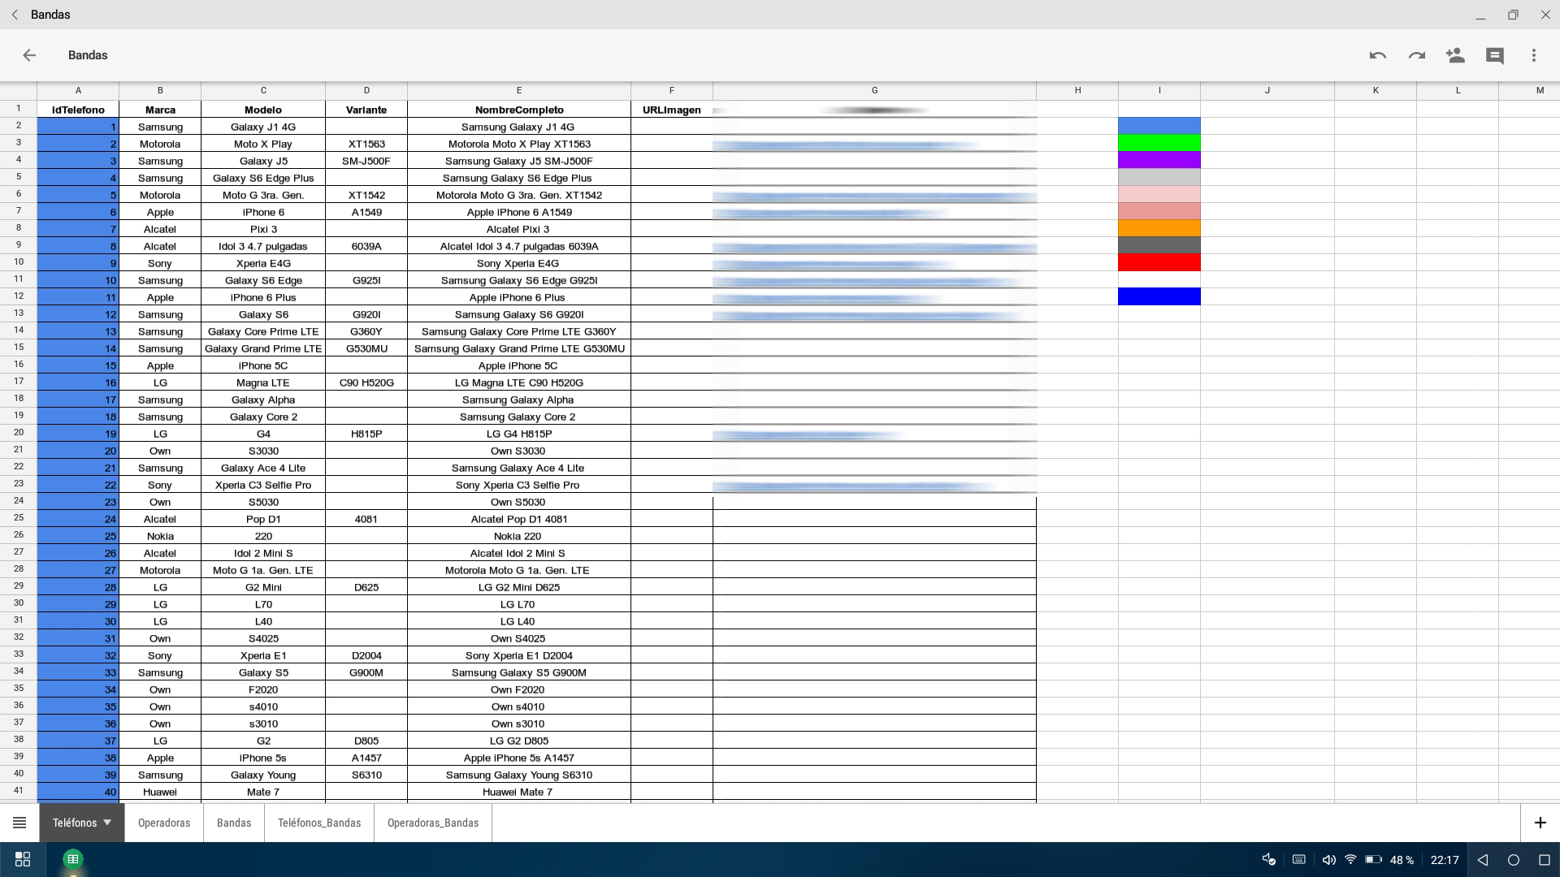The width and height of the screenshot is (1560, 877).
Task: Click the NombreCompleto header cell
Action: (x=518, y=110)
